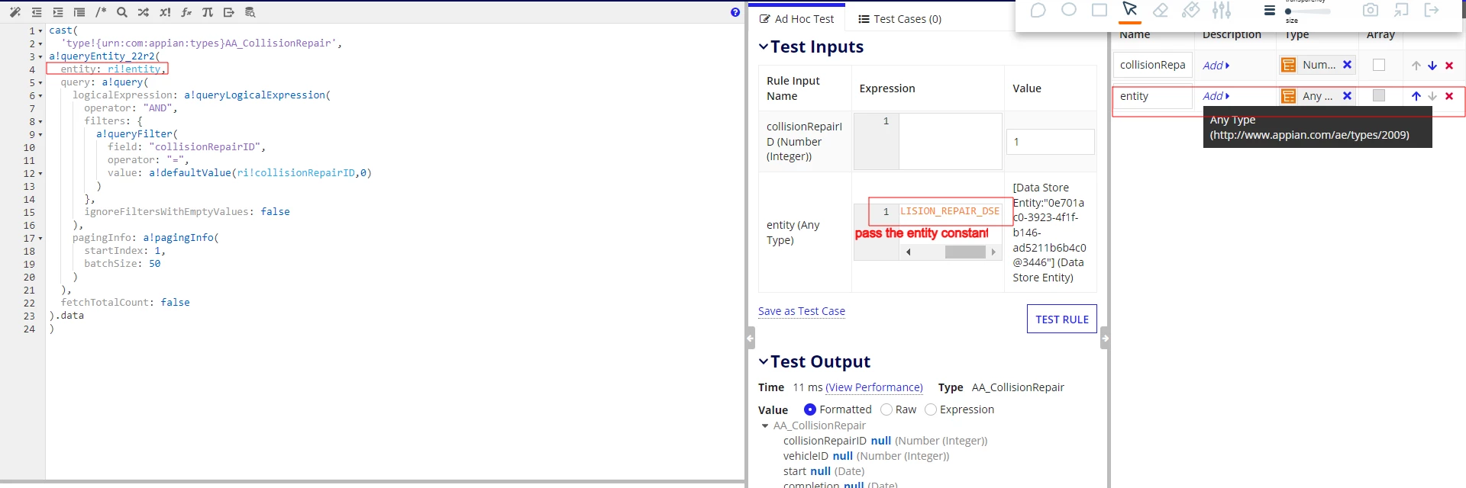1466x488 pixels.
Task: Open expression editor help question mark
Action: (x=735, y=12)
